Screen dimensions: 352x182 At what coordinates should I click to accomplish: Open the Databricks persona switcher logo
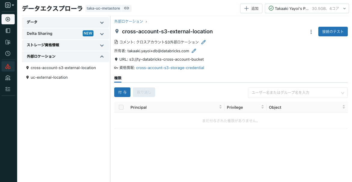(x=9, y=5)
